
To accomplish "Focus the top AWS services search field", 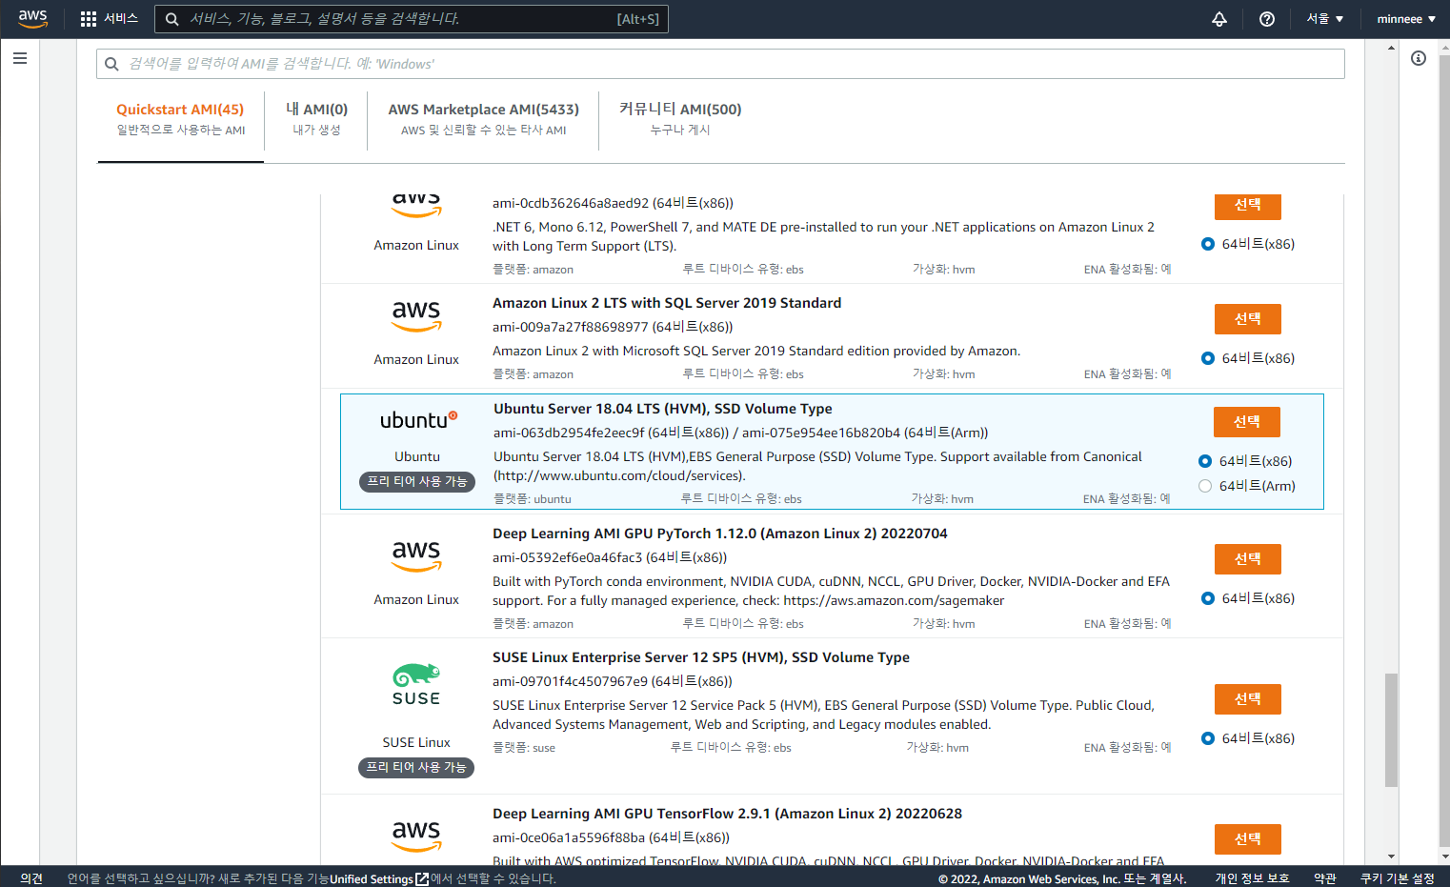I will tap(412, 19).
